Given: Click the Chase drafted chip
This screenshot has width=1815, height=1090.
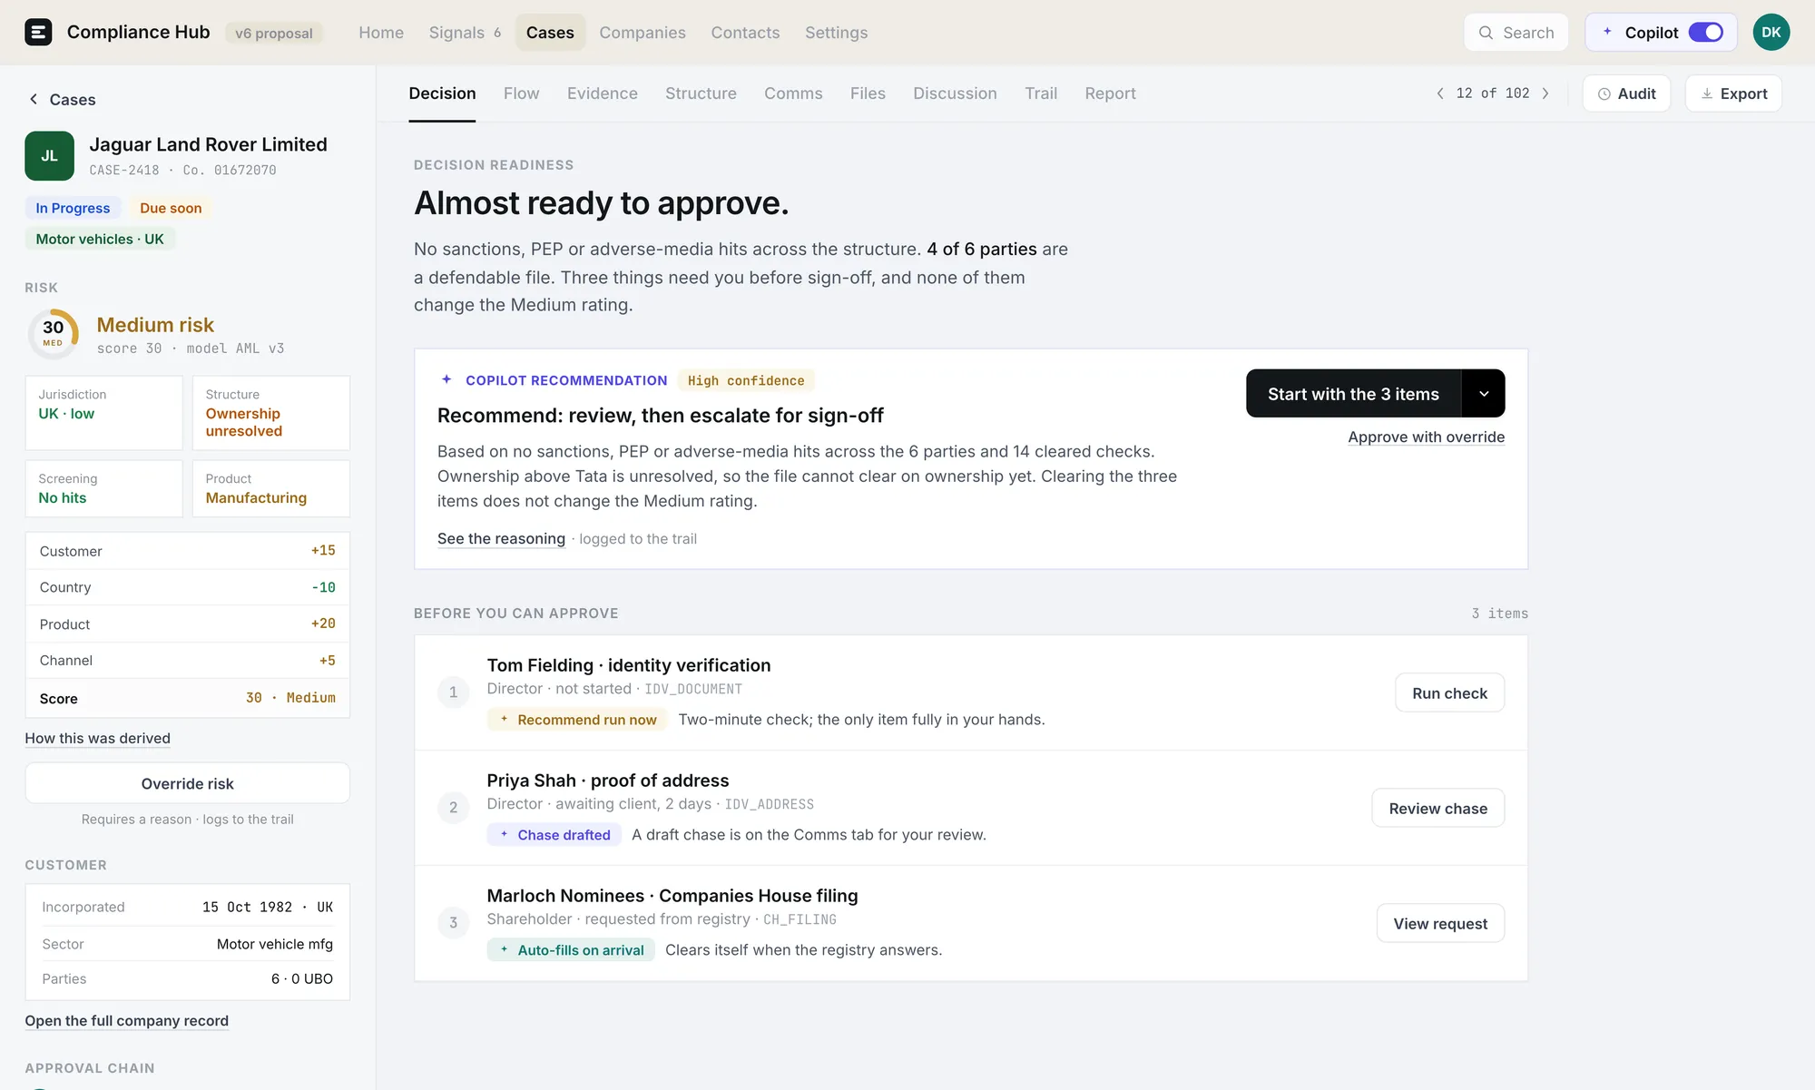Looking at the screenshot, I should [554, 835].
